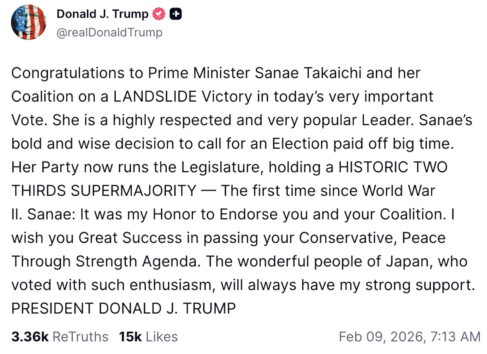Click the American flag face profile image
The width and height of the screenshot is (487, 354).
pos(29,22)
